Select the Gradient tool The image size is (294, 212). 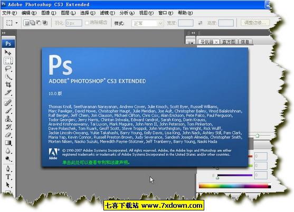[x=8, y=143]
